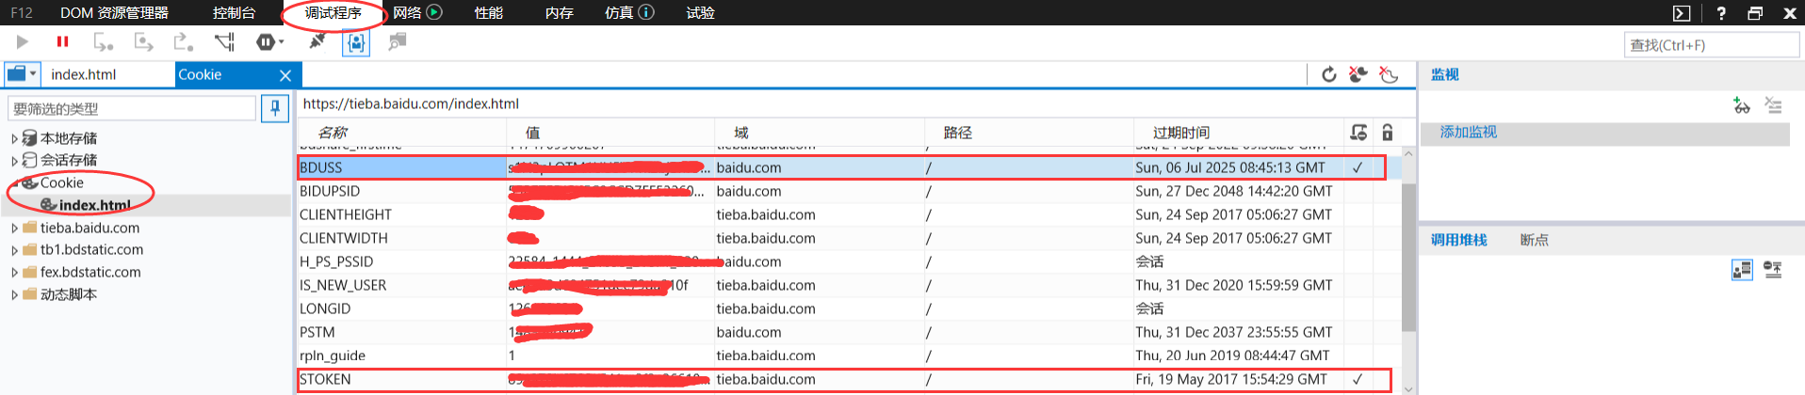Click the disconnect debugger plug icon

tap(317, 41)
